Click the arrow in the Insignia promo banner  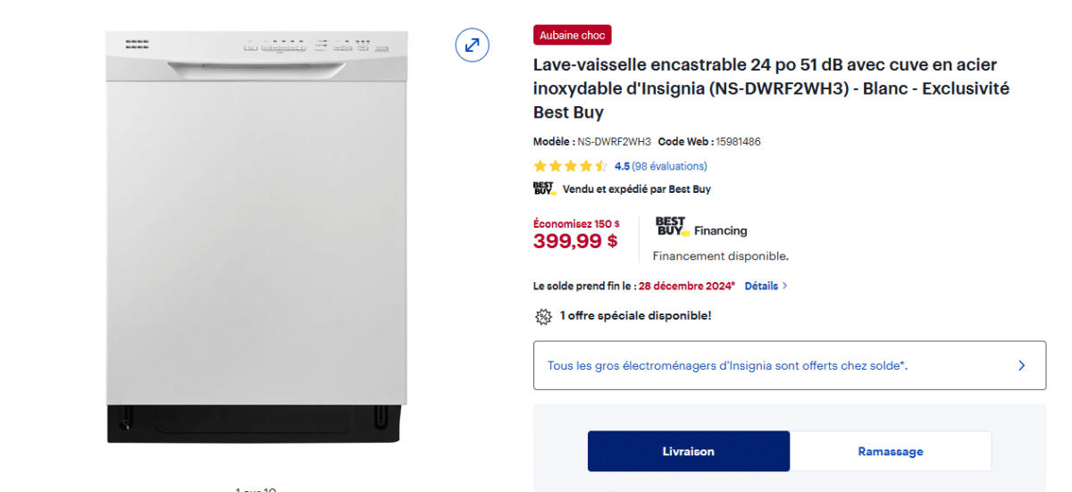(1021, 365)
